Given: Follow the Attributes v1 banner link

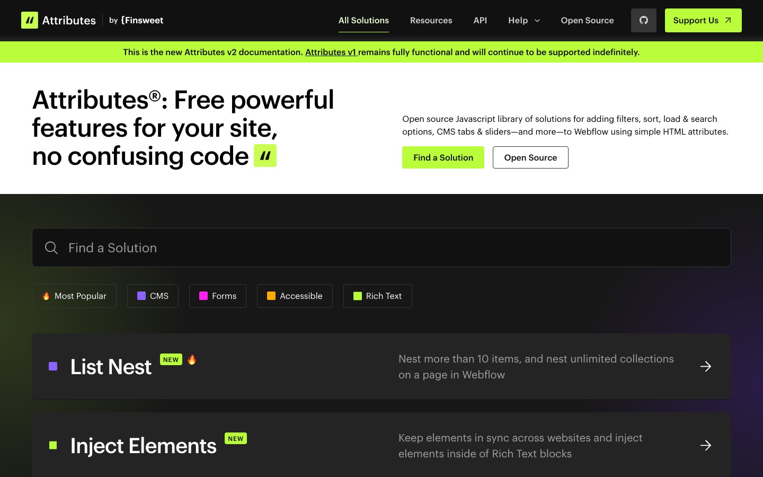Looking at the screenshot, I should click(331, 52).
